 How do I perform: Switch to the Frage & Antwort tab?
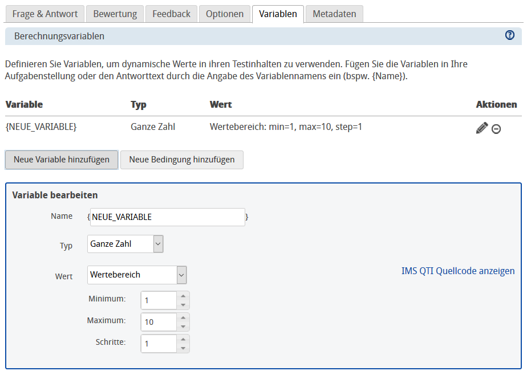44,14
